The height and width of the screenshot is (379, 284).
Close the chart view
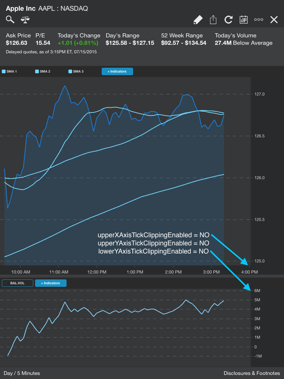(274, 20)
